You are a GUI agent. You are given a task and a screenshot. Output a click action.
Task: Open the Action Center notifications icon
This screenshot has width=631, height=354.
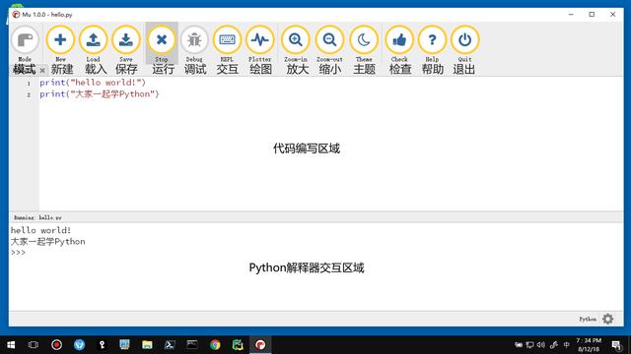(616, 345)
